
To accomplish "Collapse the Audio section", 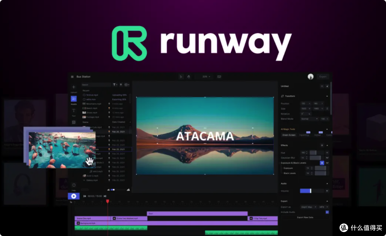I will 327,184.
